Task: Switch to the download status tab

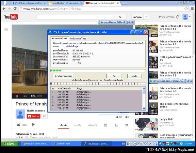Action: click(59, 38)
